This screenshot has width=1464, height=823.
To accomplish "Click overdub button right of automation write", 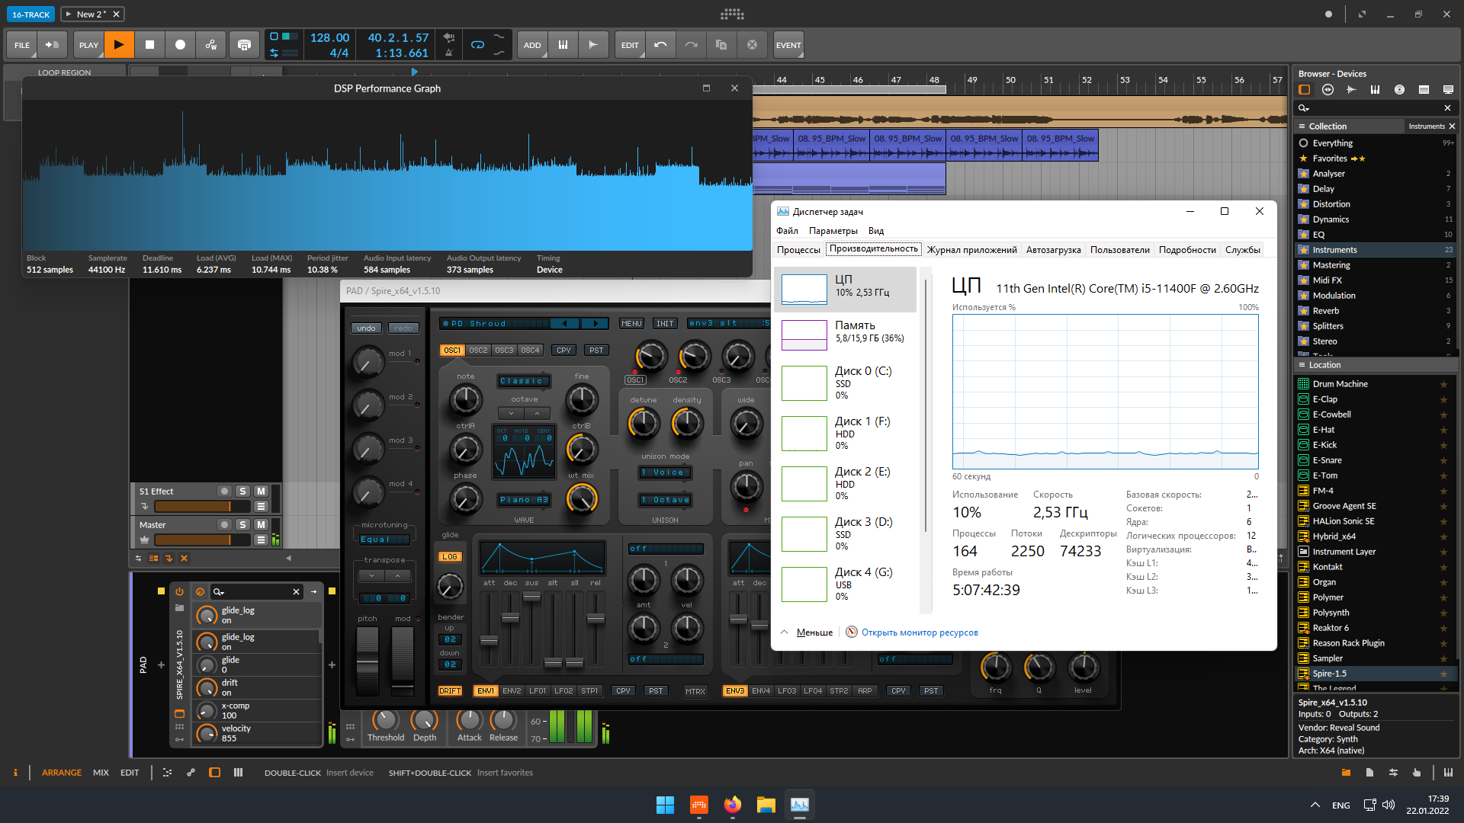I will pos(244,45).
